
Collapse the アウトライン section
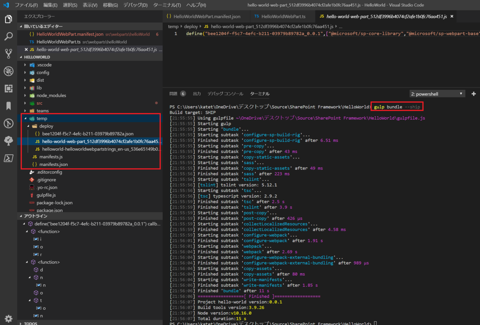pyautogui.click(x=90, y=216)
